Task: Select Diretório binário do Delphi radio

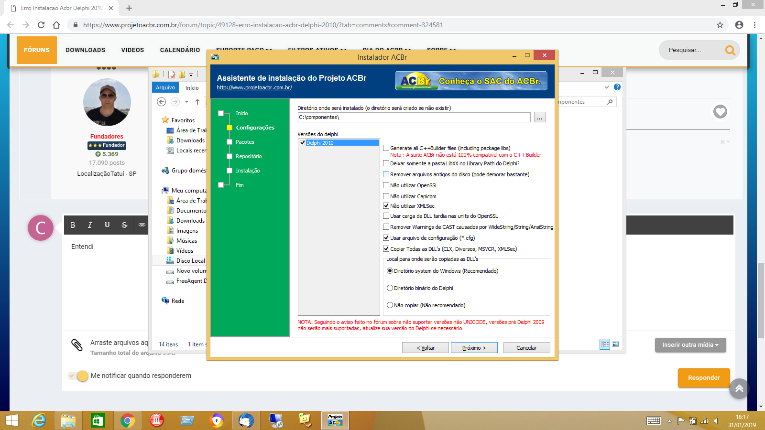Action: tap(390, 288)
